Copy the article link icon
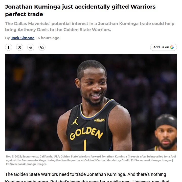Screen dimensions: 182x182 point(42,47)
